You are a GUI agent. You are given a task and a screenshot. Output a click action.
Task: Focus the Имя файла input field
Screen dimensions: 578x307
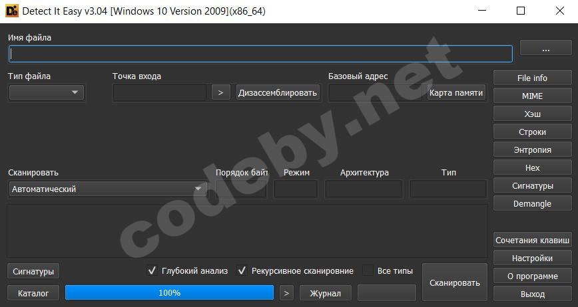coord(260,54)
